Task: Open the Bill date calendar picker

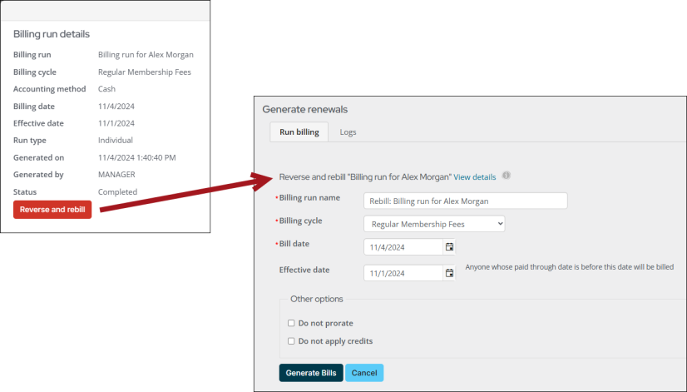Action: [449, 247]
